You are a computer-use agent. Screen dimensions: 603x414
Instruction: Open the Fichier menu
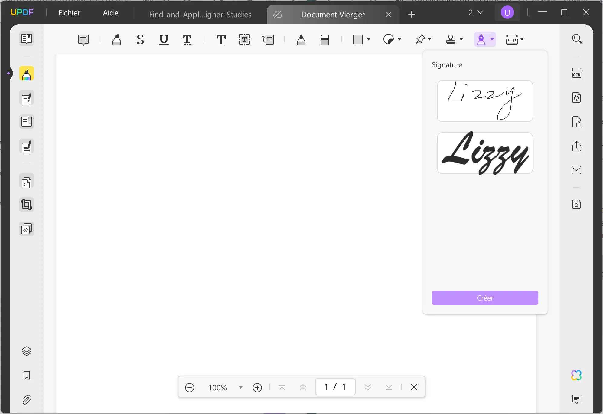pyautogui.click(x=69, y=13)
